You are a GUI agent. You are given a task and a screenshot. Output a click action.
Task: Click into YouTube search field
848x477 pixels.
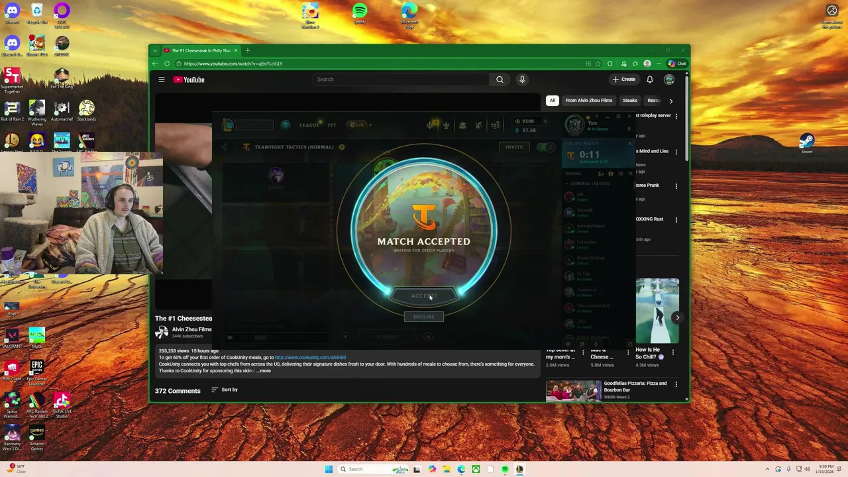(401, 79)
